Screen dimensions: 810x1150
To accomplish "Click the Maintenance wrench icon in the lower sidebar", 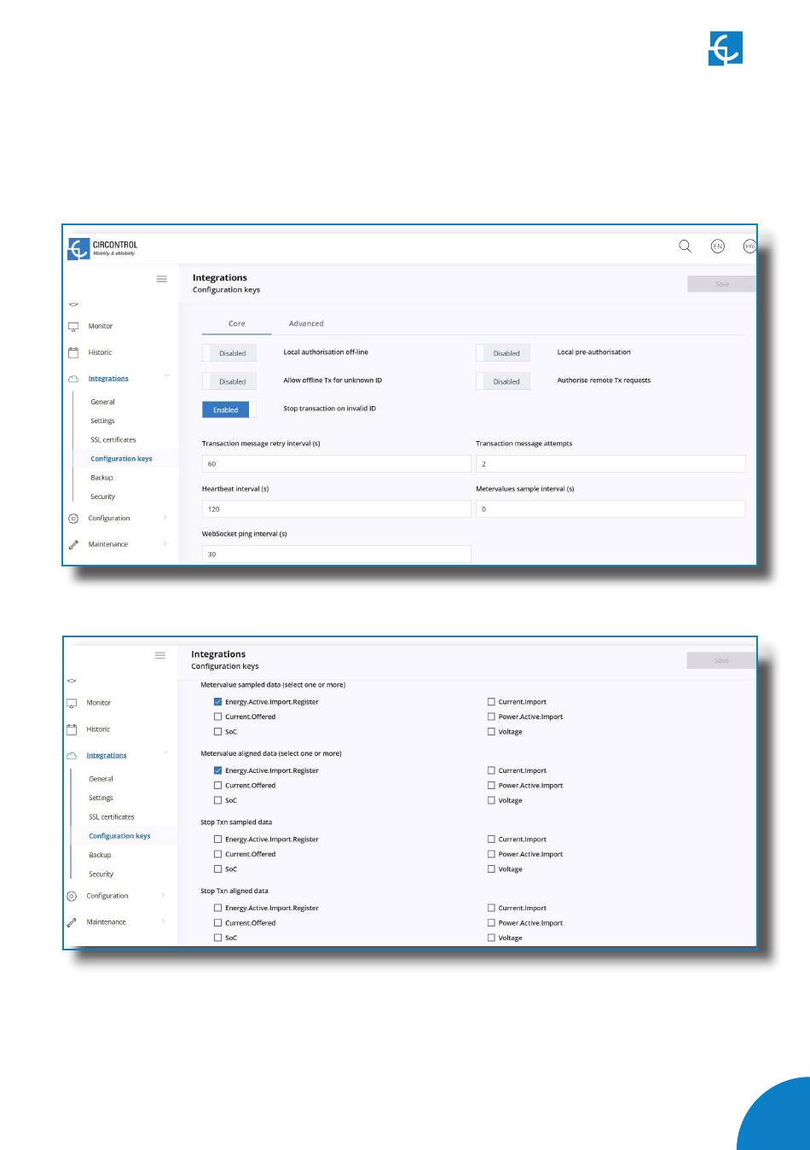I will (x=72, y=922).
